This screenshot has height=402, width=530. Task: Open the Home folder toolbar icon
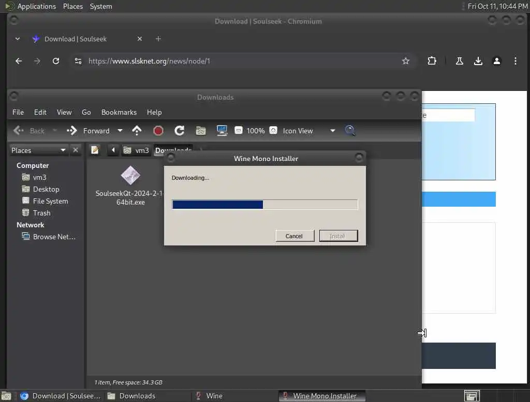[x=201, y=131]
